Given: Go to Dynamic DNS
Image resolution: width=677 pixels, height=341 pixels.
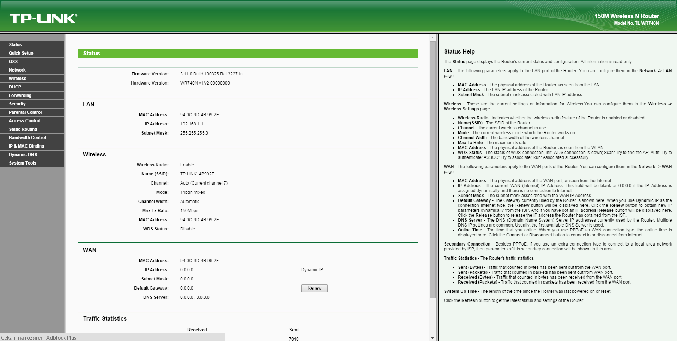Looking at the screenshot, I should (x=32, y=155).
